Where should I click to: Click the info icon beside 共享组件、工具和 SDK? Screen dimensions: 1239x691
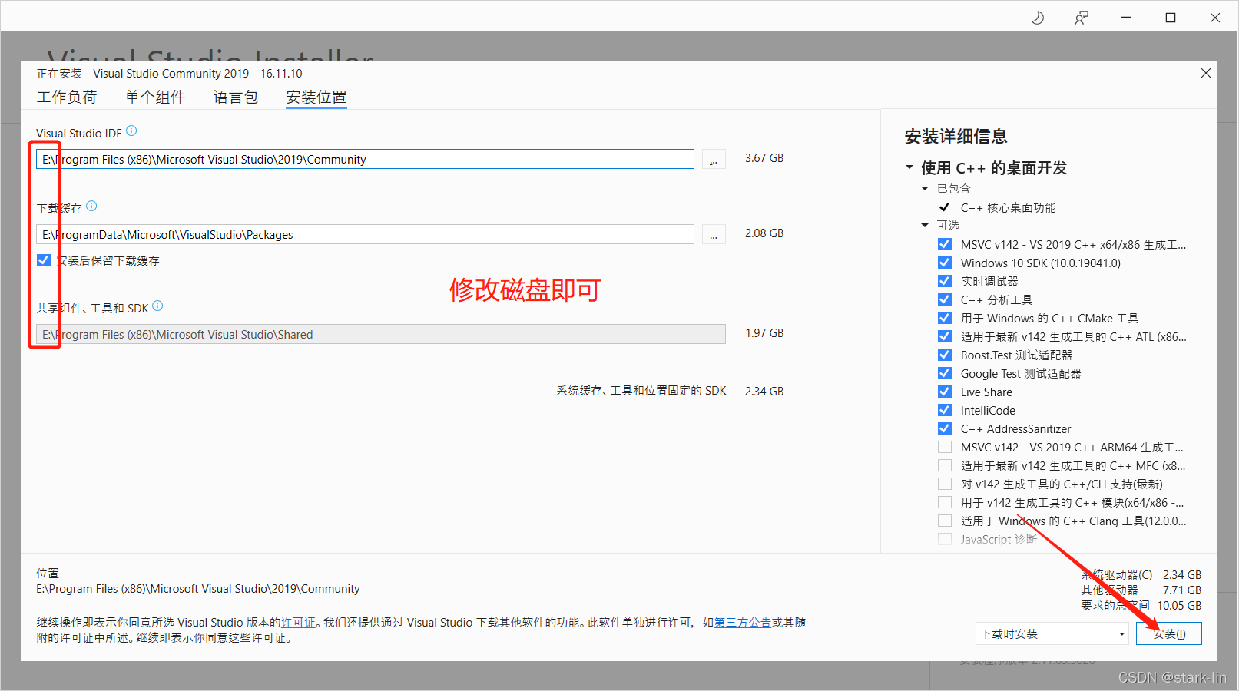157,306
